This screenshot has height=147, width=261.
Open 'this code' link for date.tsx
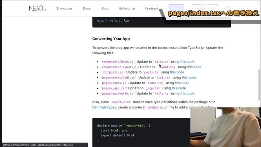tap(187, 62)
